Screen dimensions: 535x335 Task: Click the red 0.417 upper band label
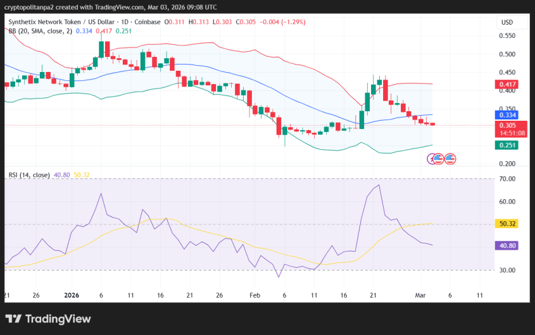(x=507, y=84)
